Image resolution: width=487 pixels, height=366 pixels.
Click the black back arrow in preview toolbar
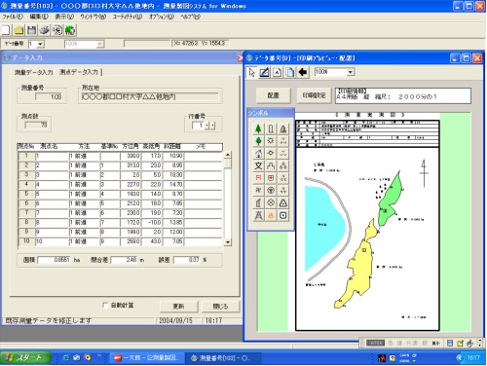pos(303,72)
